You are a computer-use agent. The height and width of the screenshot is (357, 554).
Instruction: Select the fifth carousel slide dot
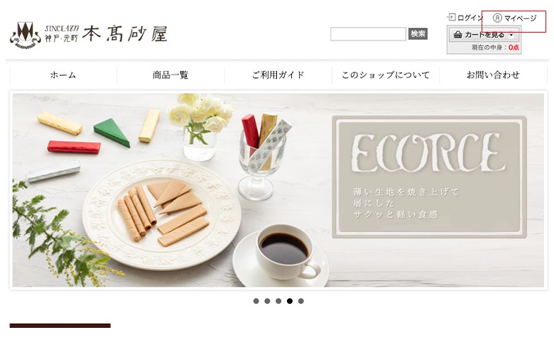point(300,301)
